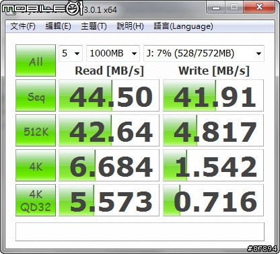Select the 4K read value 6.684
The height and width of the screenshot is (254, 280).
[x=109, y=165]
